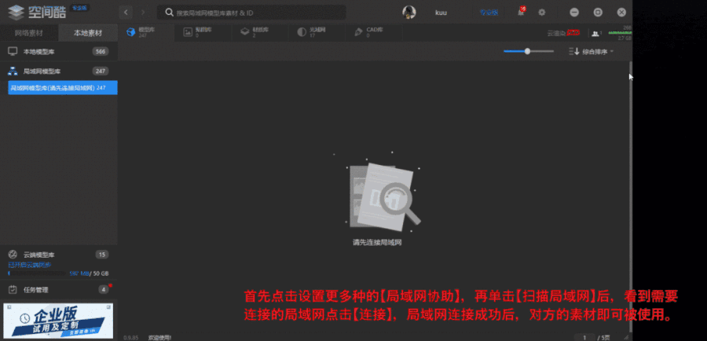Maximize the 空间酷 window
This screenshot has width=707, height=341.
598,13
